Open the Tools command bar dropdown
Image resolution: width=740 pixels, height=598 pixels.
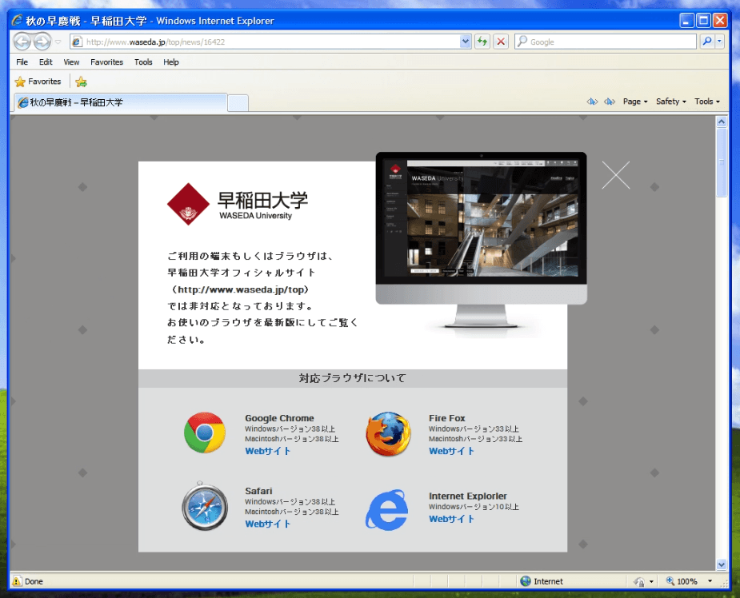click(707, 102)
